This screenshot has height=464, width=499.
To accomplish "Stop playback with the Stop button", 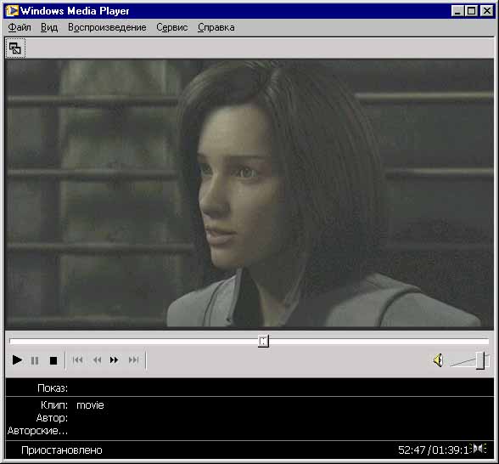I will pyautogui.click(x=53, y=360).
